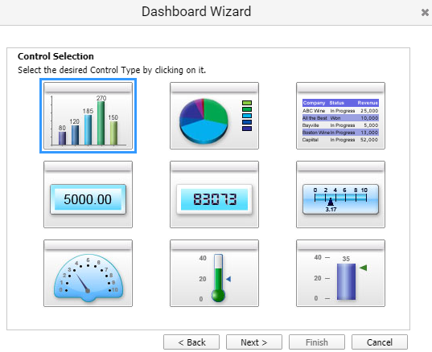Select the vertical bar gauge showing 35
The height and width of the screenshot is (352, 432).
340,273
